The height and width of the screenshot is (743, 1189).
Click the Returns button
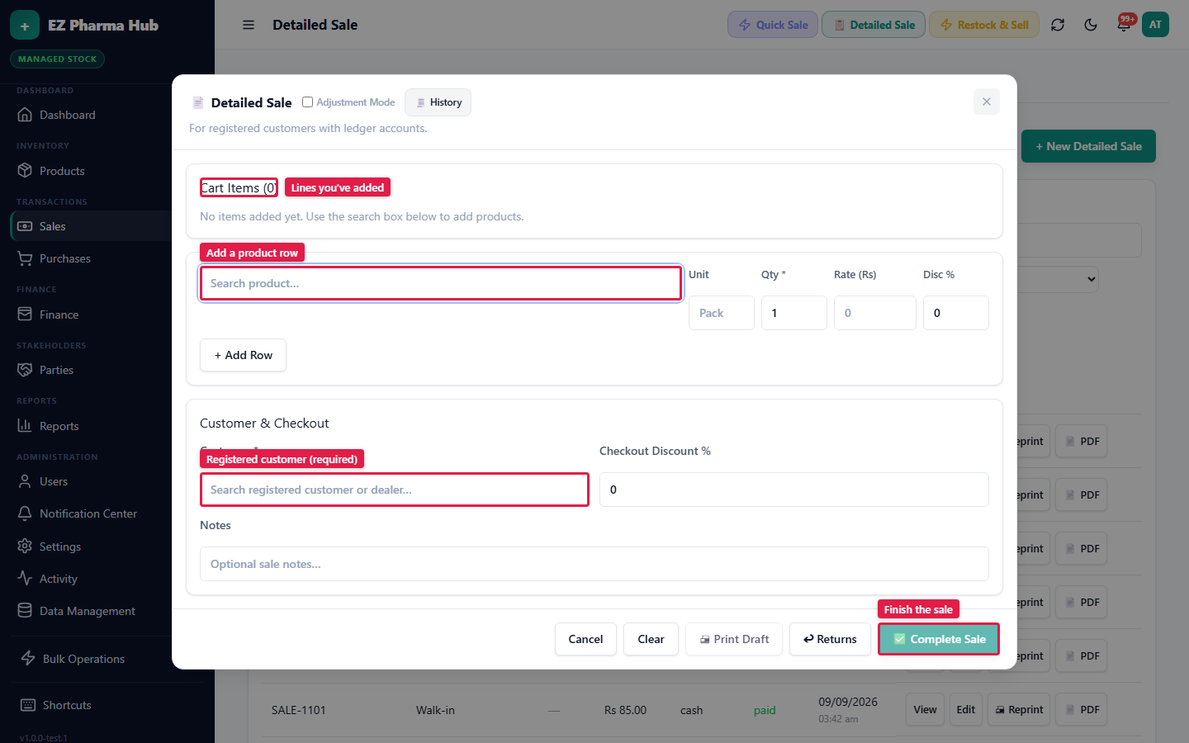tap(830, 639)
